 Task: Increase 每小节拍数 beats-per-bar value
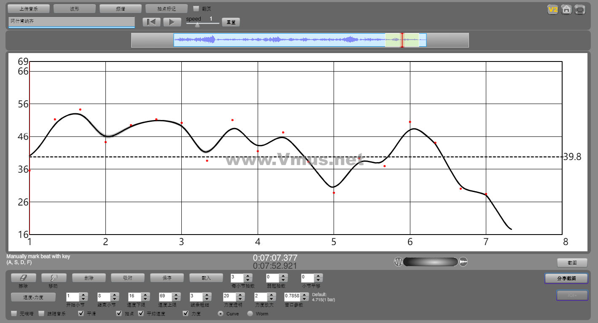248,275
